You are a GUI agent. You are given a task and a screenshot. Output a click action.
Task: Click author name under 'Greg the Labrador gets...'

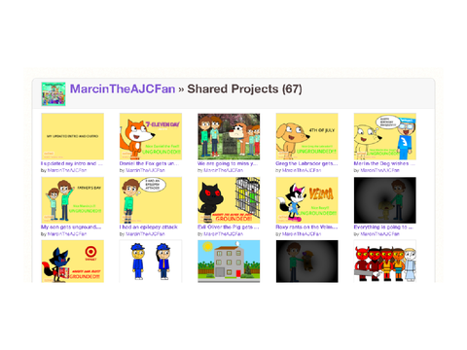[x=302, y=170]
